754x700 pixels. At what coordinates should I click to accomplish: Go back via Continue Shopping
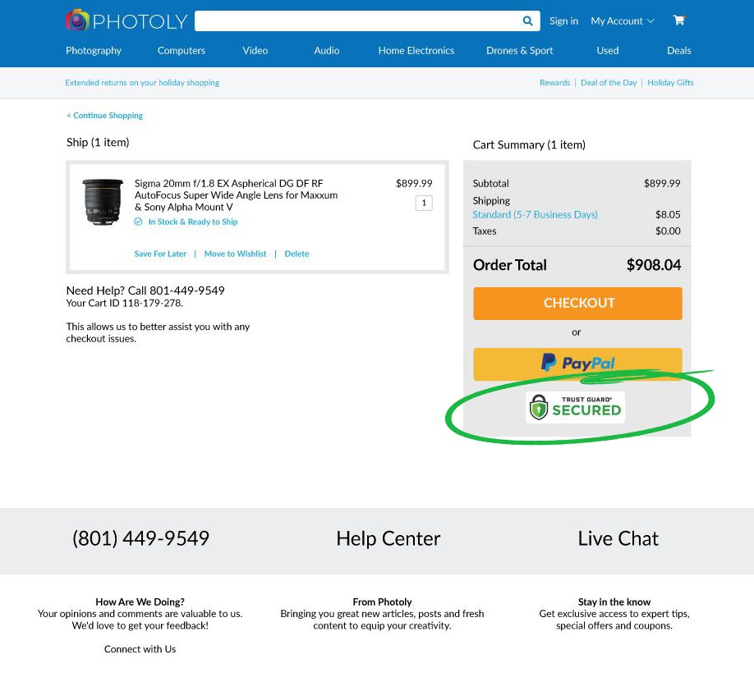[105, 116]
